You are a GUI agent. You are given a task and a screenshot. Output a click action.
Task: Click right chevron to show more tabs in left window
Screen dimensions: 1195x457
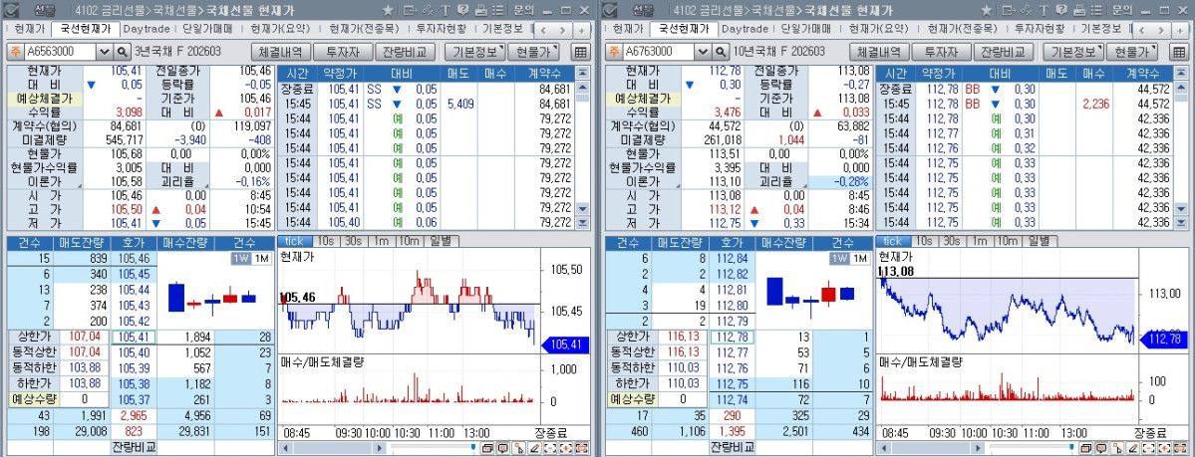pos(562,30)
